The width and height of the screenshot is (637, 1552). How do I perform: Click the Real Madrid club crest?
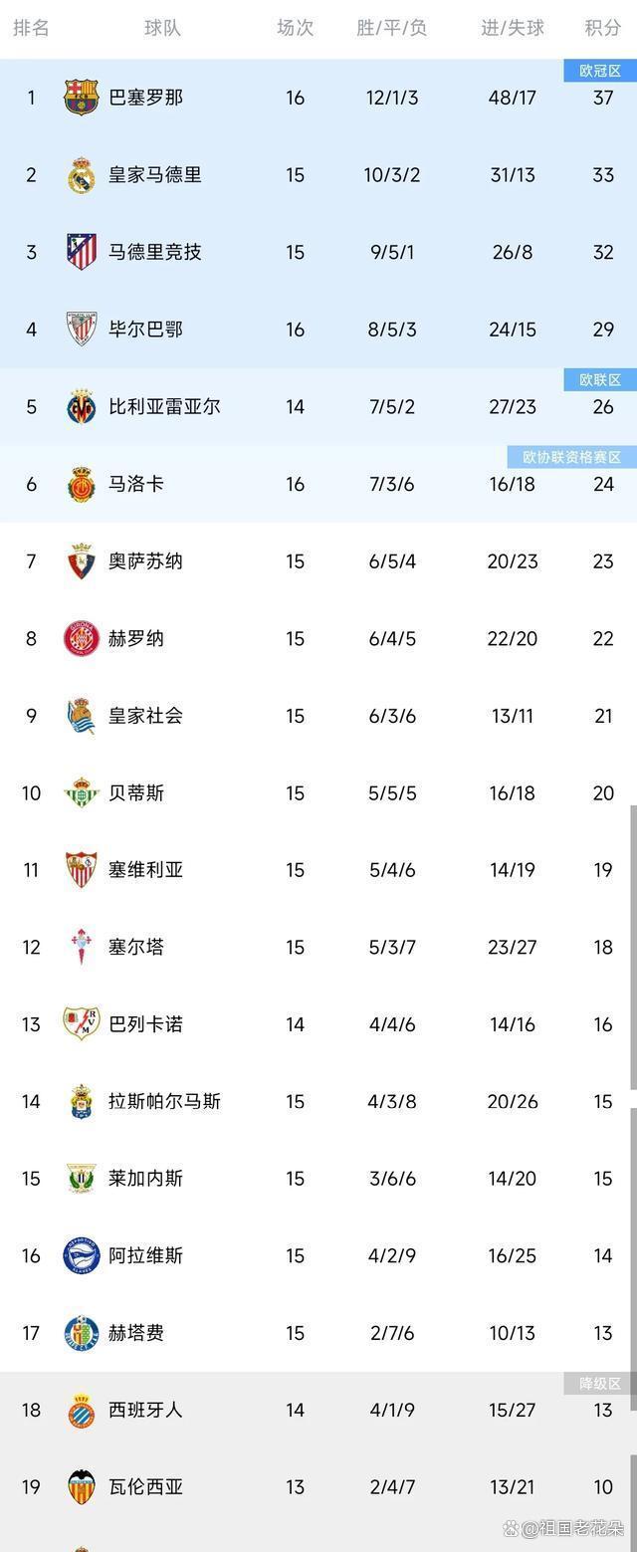coord(80,174)
